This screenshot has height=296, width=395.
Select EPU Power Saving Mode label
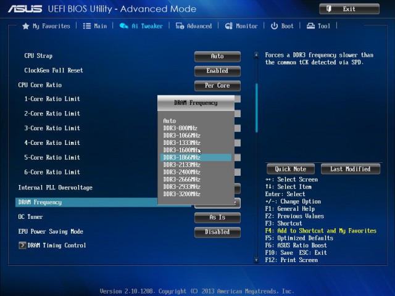pyautogui.click(x=51, y=232)
